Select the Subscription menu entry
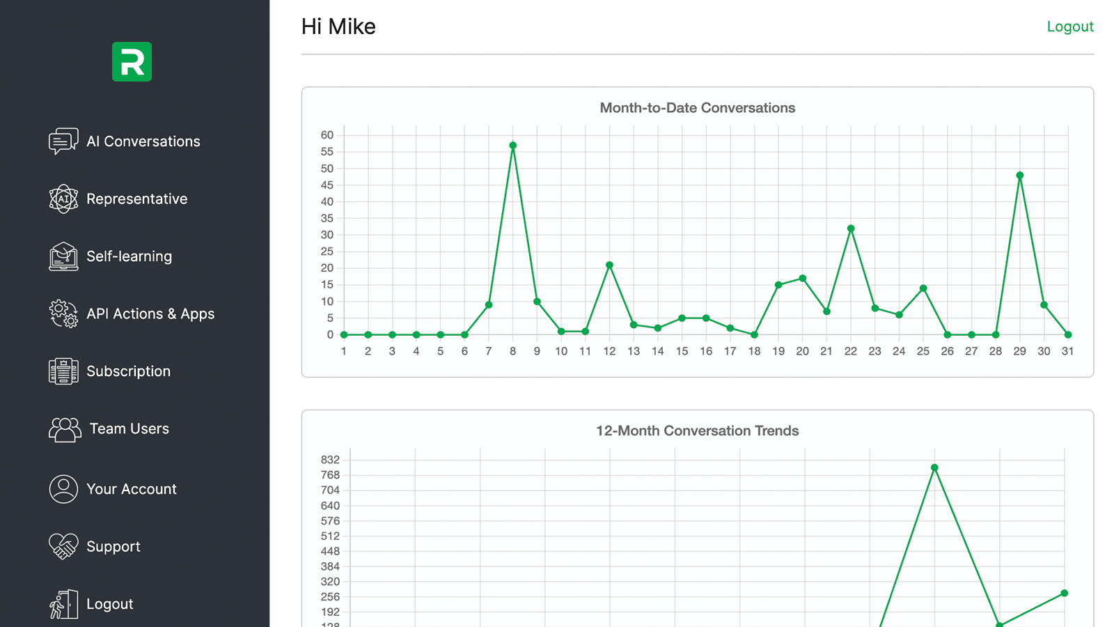This screenshot has width=1114, height=627. [x=128, y=371]
